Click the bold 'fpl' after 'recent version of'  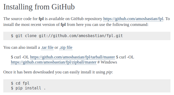point(63,24)
